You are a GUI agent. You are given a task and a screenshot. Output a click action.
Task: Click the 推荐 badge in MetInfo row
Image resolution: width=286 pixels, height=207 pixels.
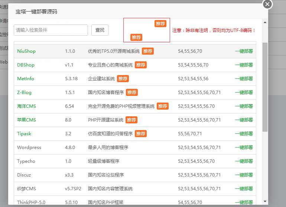click(x=123, y=79)
